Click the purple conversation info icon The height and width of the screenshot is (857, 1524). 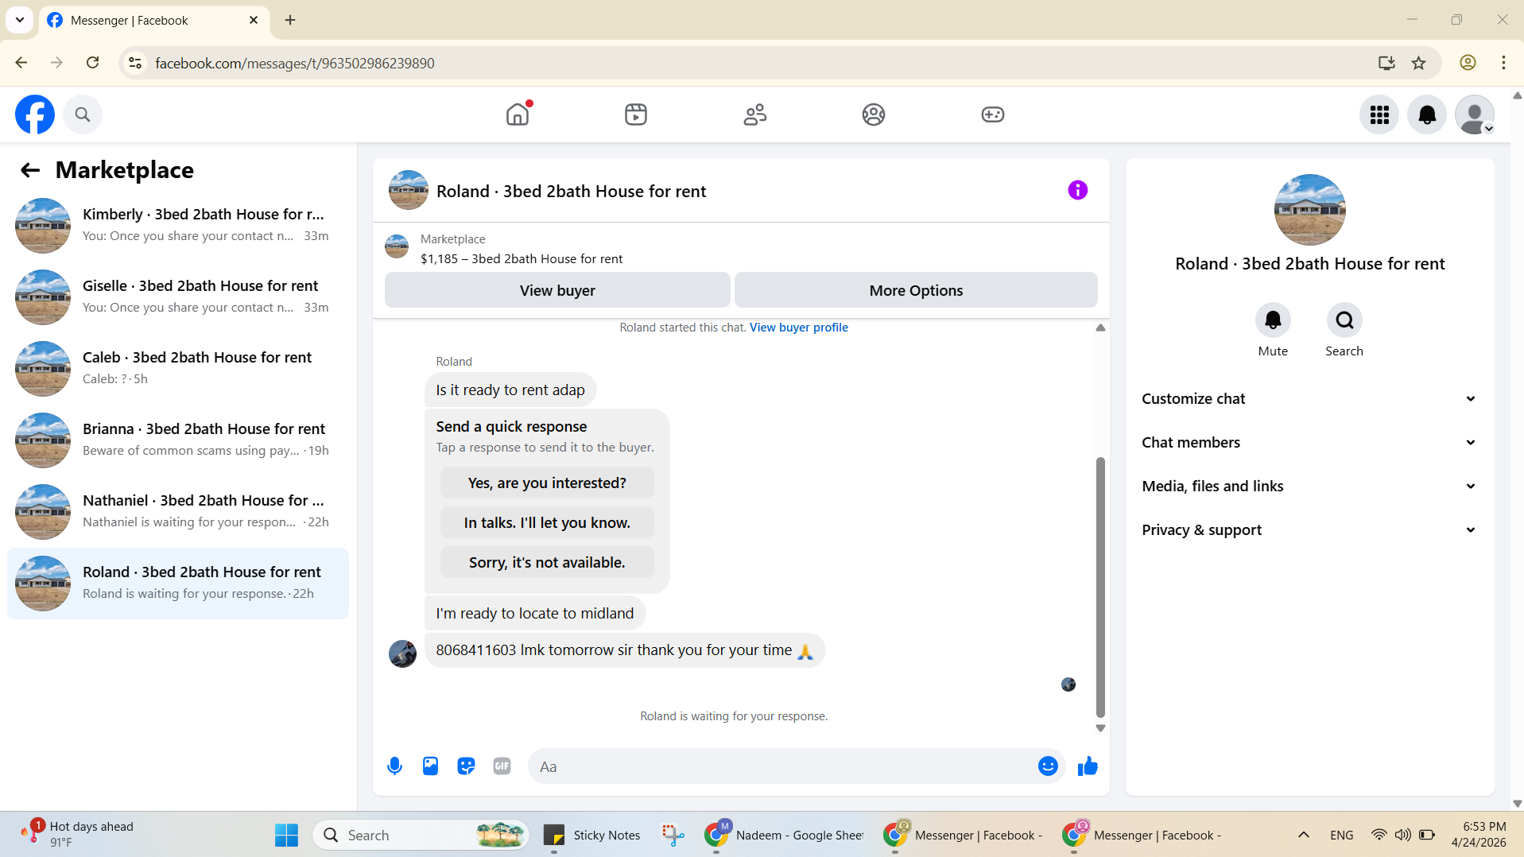pos(1077,190)
